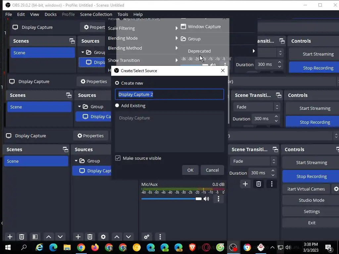Click Cancel in Create/Select Source dialog
This screenshot has width=339, height=254.
tap(212, 170)
